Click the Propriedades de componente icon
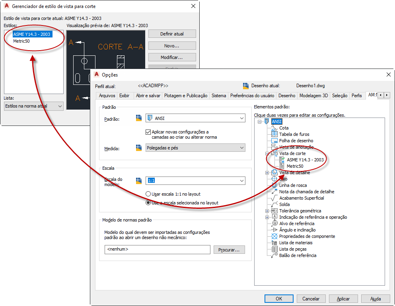This screenshot has width=395, height=306. pyautogui.click(x=274, y=236)
